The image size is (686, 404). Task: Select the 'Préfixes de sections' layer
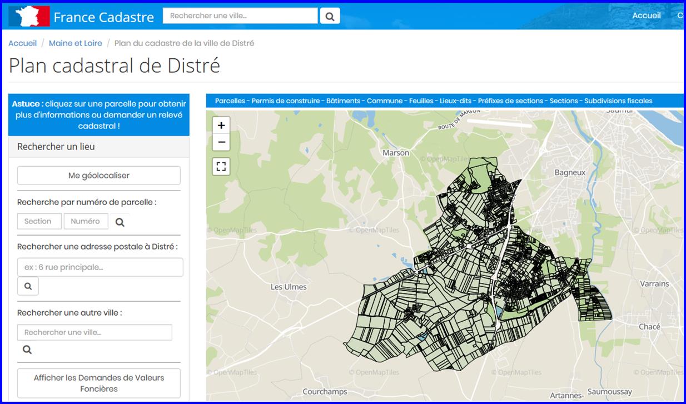click(511, 101)
